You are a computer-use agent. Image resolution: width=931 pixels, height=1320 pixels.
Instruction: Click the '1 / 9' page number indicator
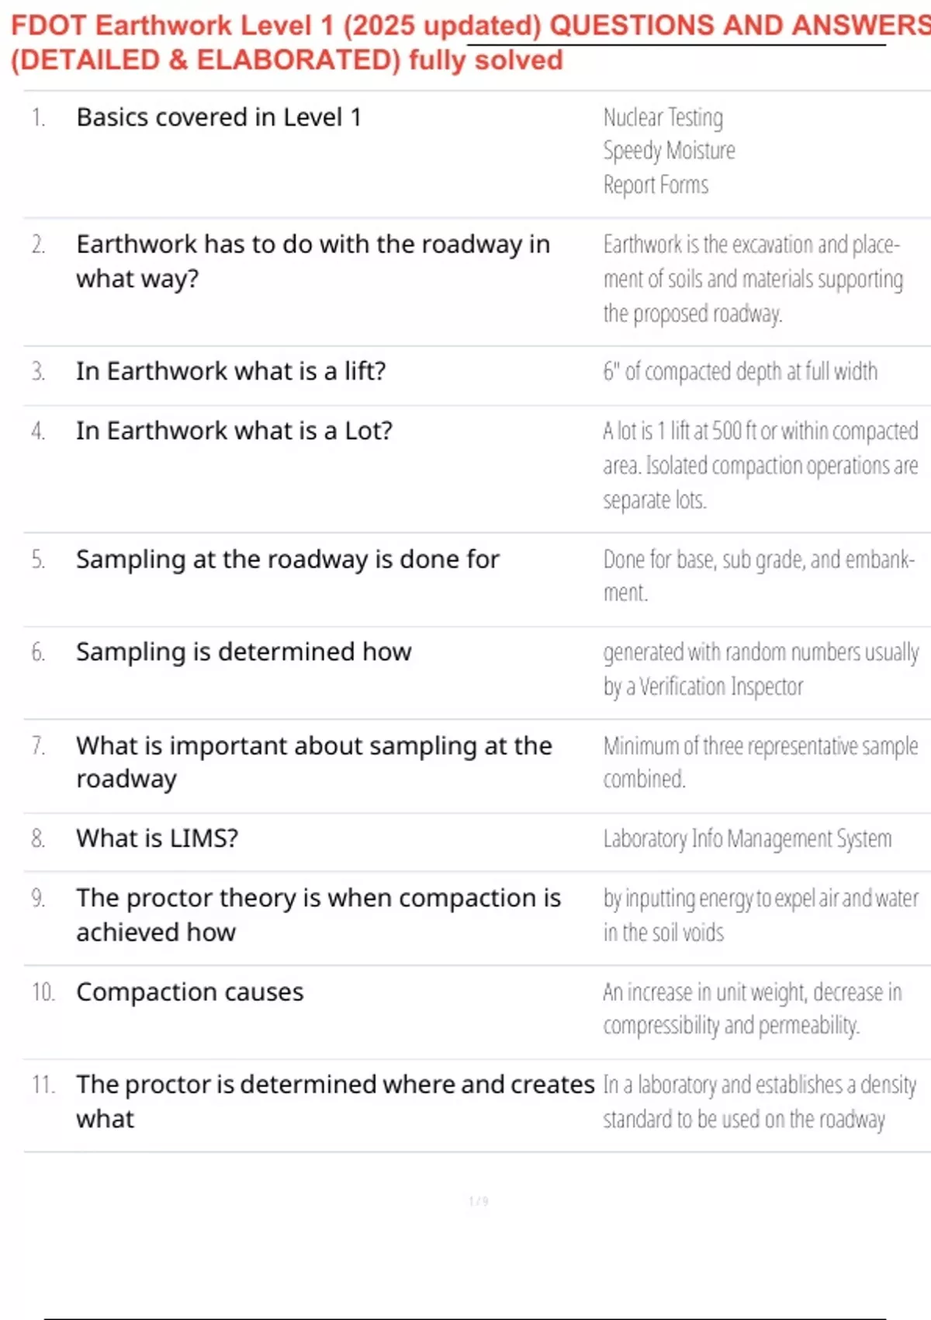pos(479,1201)
